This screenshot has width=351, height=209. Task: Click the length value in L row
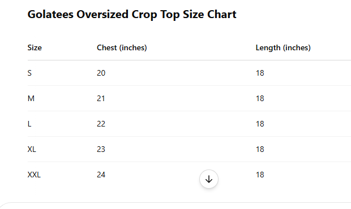(260, 124)
